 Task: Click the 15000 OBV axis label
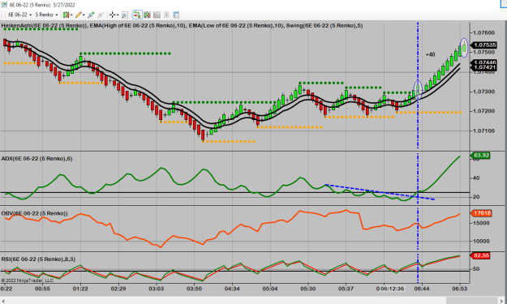pos(481,223)
